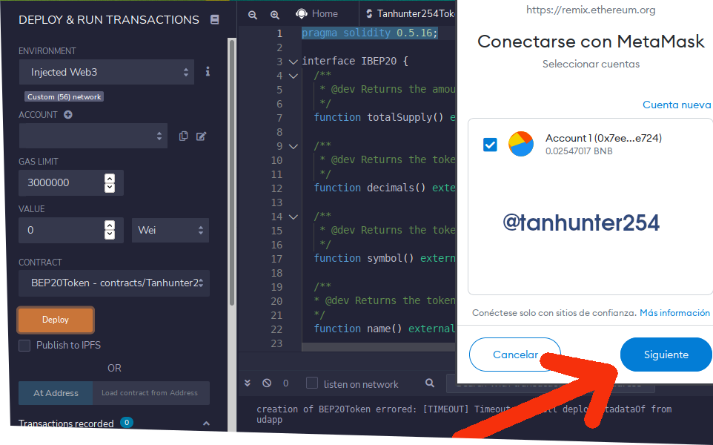Open the Cuenta nueva link
Screen dimensions: 713x445
pos(677,105)
